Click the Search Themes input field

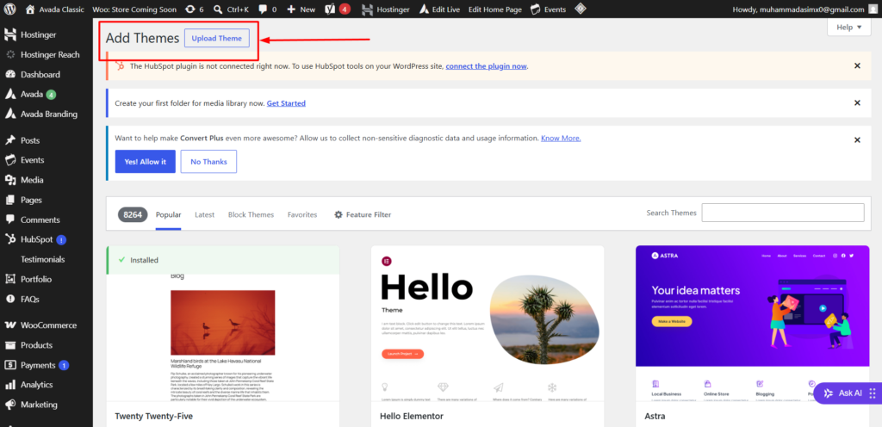point(783,213)
